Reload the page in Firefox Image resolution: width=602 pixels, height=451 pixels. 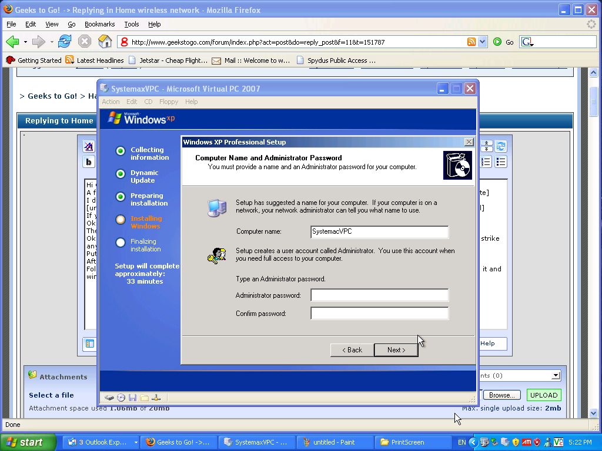(65, 42)
